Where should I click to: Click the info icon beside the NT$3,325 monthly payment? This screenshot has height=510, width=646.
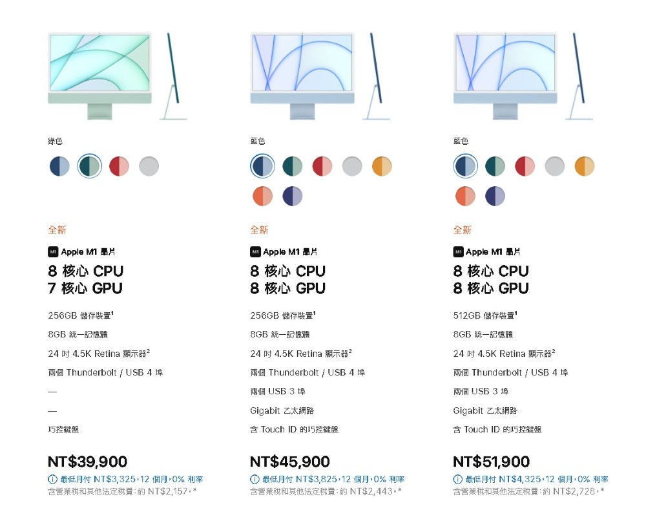(52, 480)
